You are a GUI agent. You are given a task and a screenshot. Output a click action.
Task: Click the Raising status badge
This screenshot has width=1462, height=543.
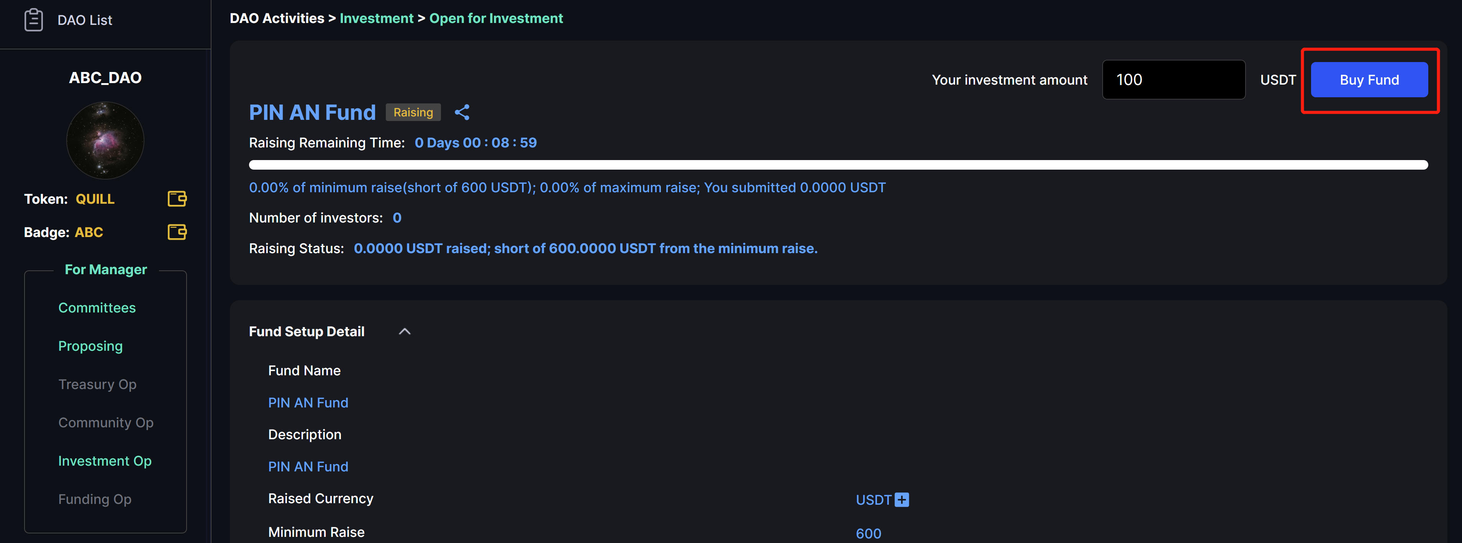click(413, 112)
